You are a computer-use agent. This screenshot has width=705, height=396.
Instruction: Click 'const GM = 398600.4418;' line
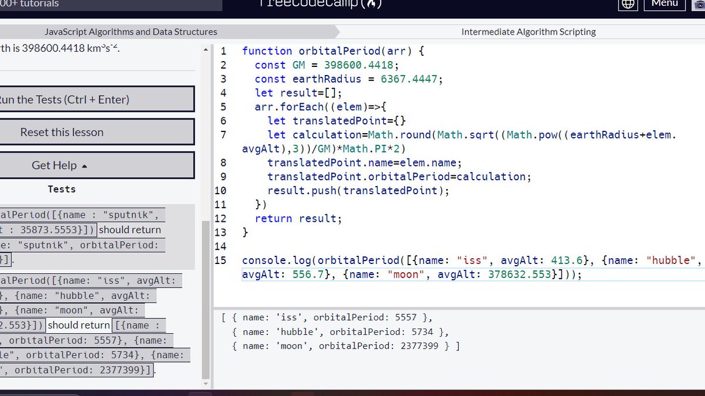(327, 65)
